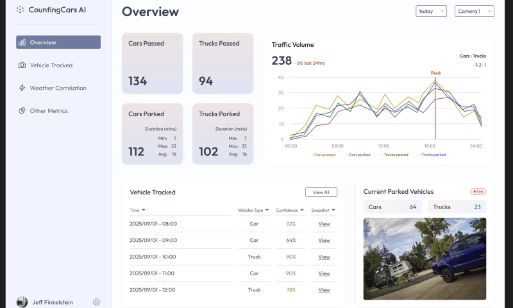Open settings via the gear icon
513x308 pixels.
pos(96,302)
